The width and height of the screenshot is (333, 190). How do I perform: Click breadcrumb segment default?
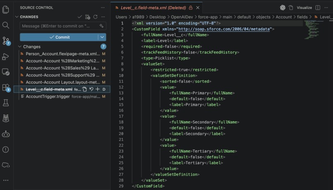[244, 17]
